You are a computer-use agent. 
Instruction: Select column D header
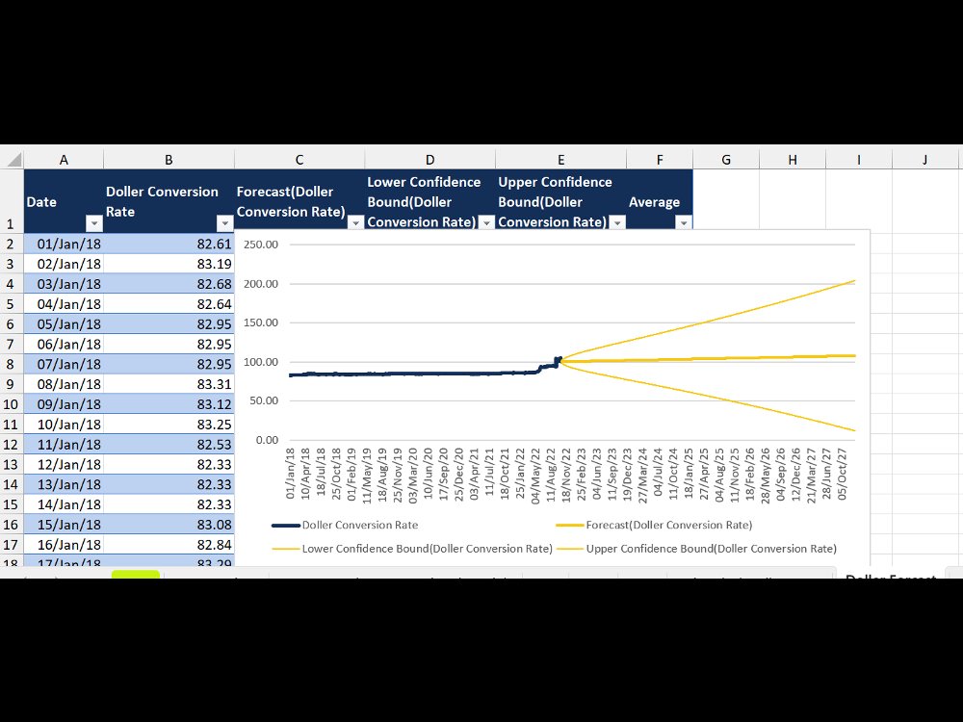point(430,160)
